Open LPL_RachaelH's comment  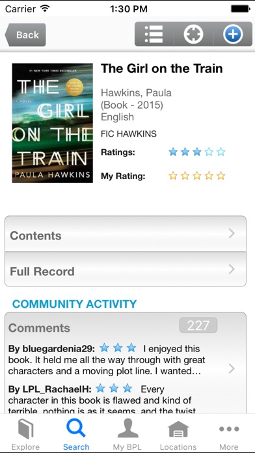click(x=116, y=399)
